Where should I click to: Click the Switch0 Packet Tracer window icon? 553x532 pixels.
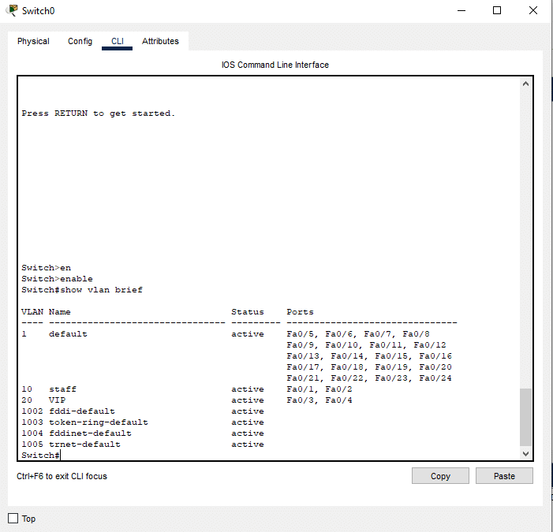pyautogui.click(x=12, y=10)
